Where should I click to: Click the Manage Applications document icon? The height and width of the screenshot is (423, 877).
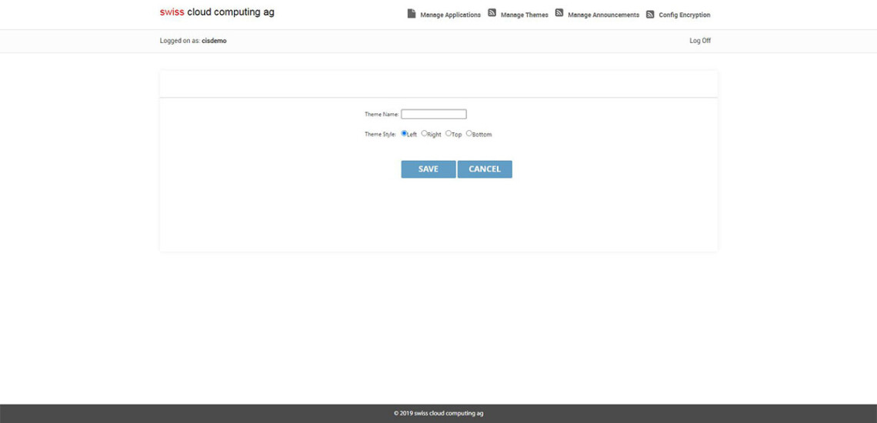[x=412, y=14]
